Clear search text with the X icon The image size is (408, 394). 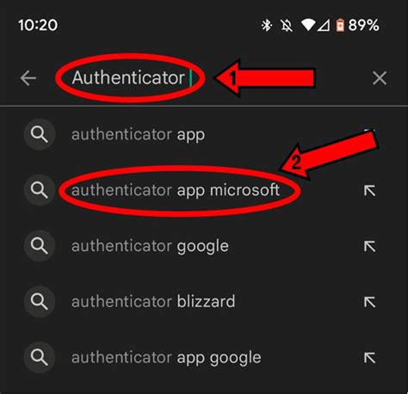tap(380, 78)
